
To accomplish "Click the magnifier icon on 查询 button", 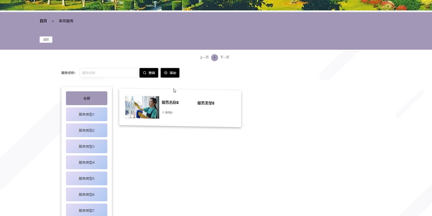I will 144,73.
